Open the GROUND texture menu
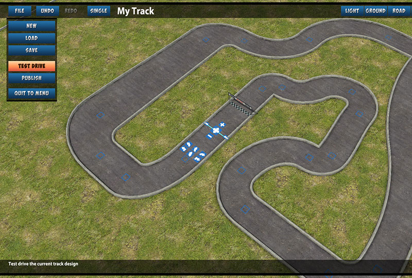Viewport: 412px width, 278px height. coord(376,11)
